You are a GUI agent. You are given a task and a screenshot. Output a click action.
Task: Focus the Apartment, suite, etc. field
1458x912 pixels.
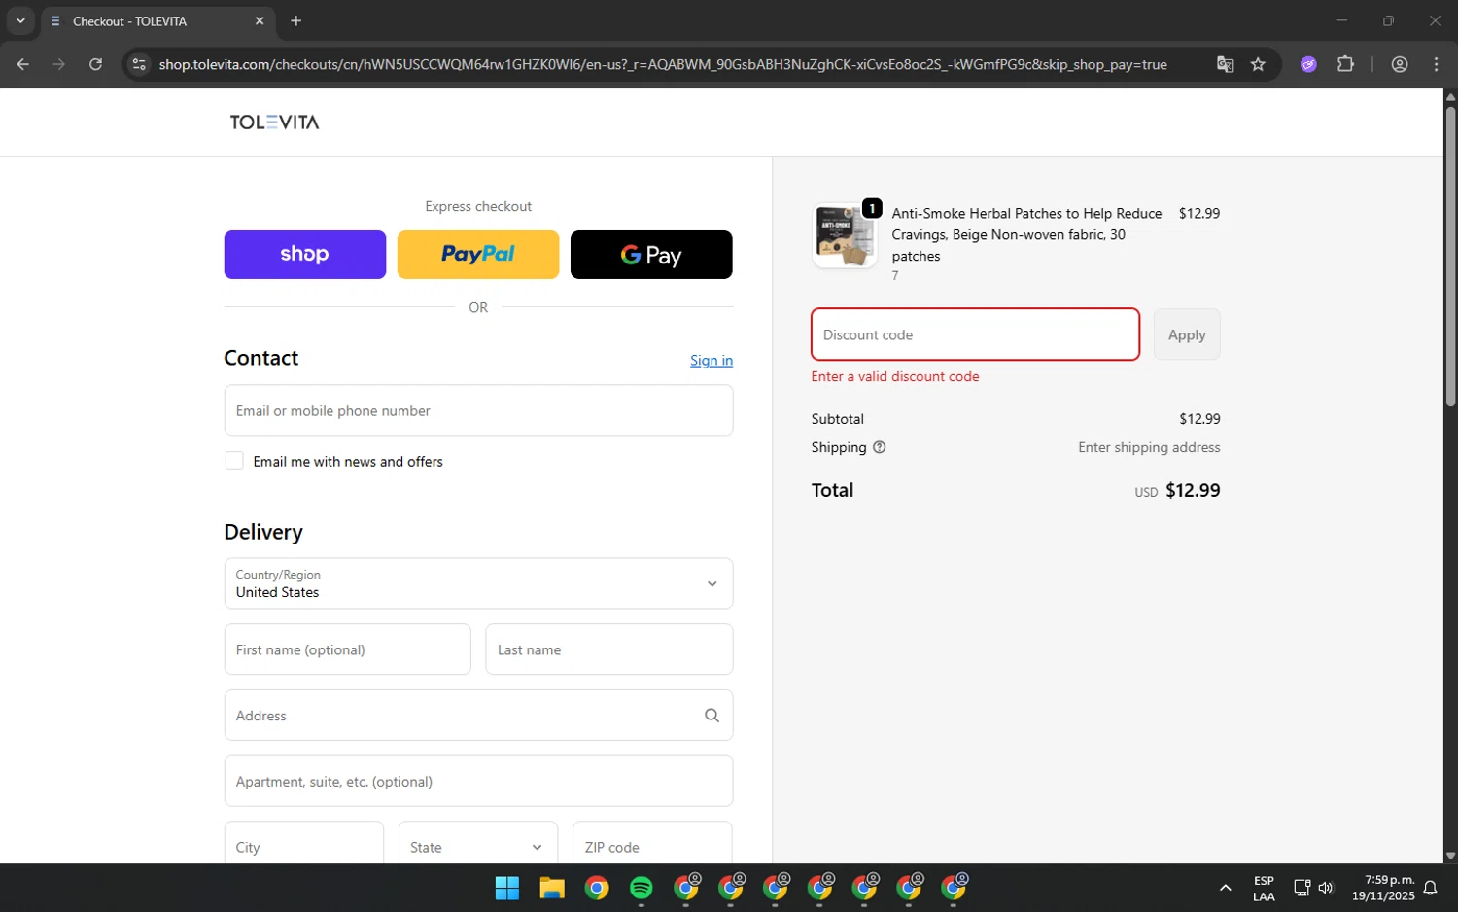(x=478, y=782)
